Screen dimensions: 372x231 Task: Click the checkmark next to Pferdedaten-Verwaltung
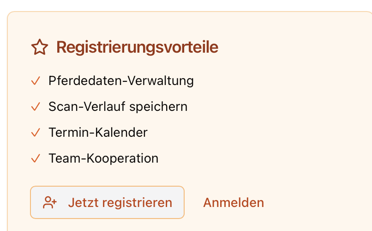36,81
